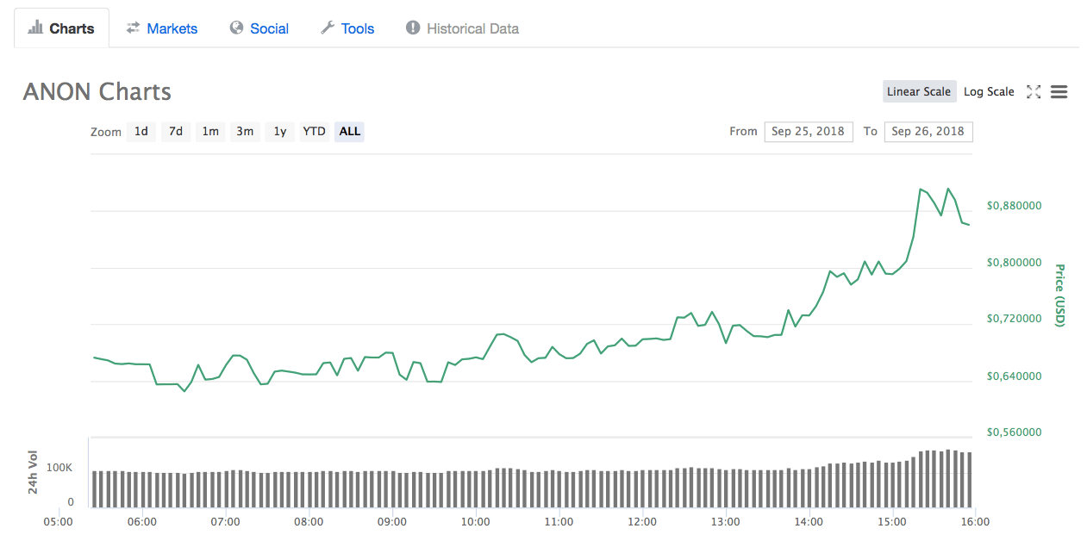This screenshot has width=1087, height=541.
Task: Choose the 3m zoom range
Action: pyautogui.click(x=245, y=132)
